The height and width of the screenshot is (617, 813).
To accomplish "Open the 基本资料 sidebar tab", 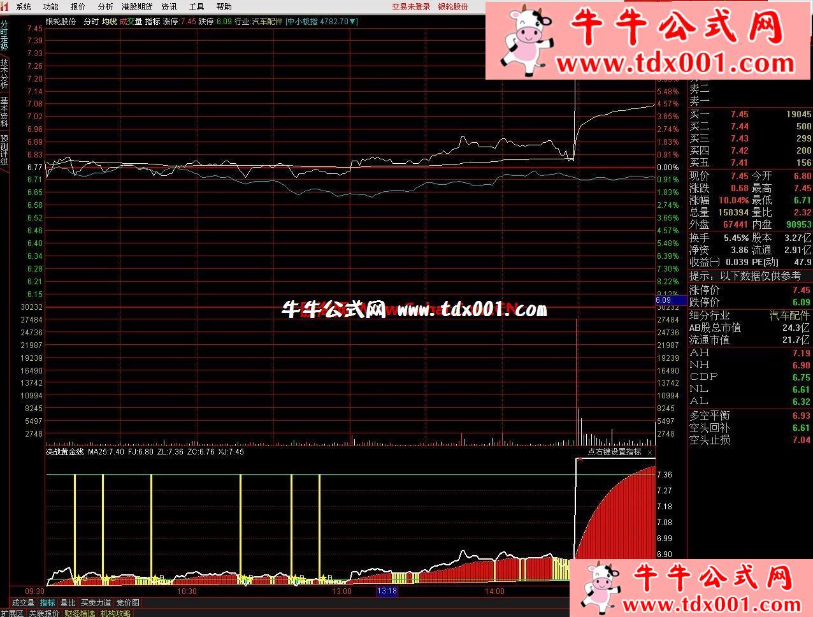I will 4,112.
